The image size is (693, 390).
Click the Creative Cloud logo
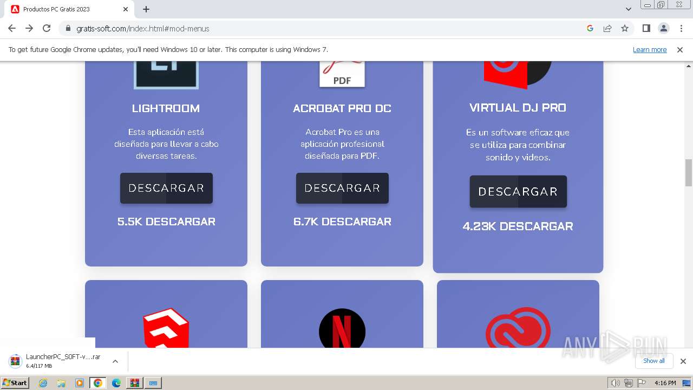coord(518,328)
